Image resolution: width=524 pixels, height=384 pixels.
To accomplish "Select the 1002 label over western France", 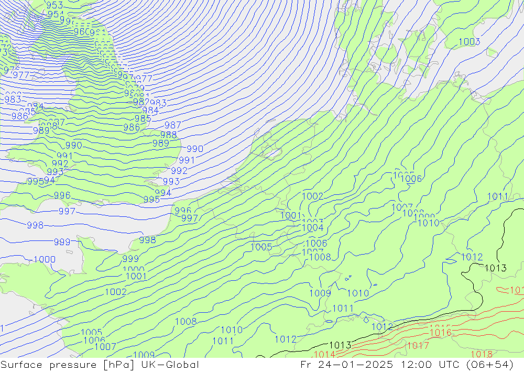I will (116, 292).
